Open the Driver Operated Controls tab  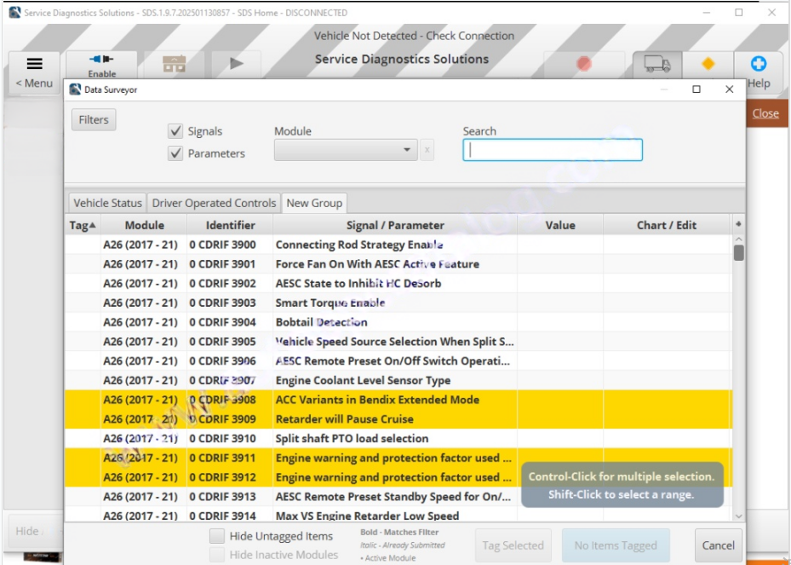[x=214, y=203]
